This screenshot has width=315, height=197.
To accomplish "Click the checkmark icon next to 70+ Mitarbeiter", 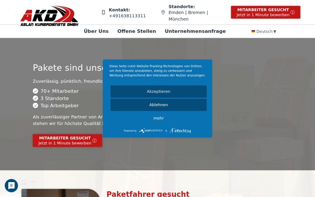I will (x=35, y=91).
